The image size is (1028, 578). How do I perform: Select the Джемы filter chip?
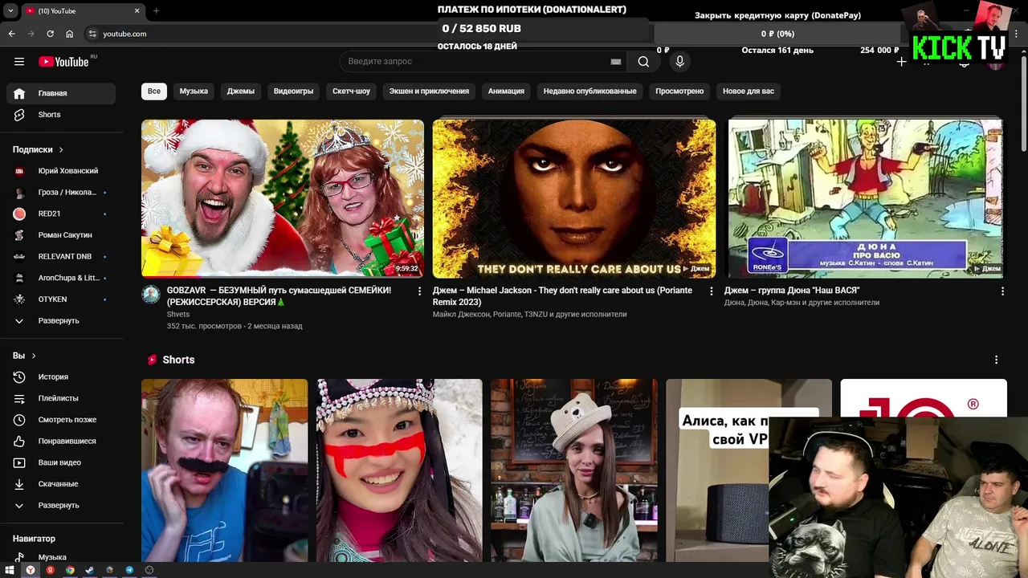pyautogui.click(x=241, y=91)
